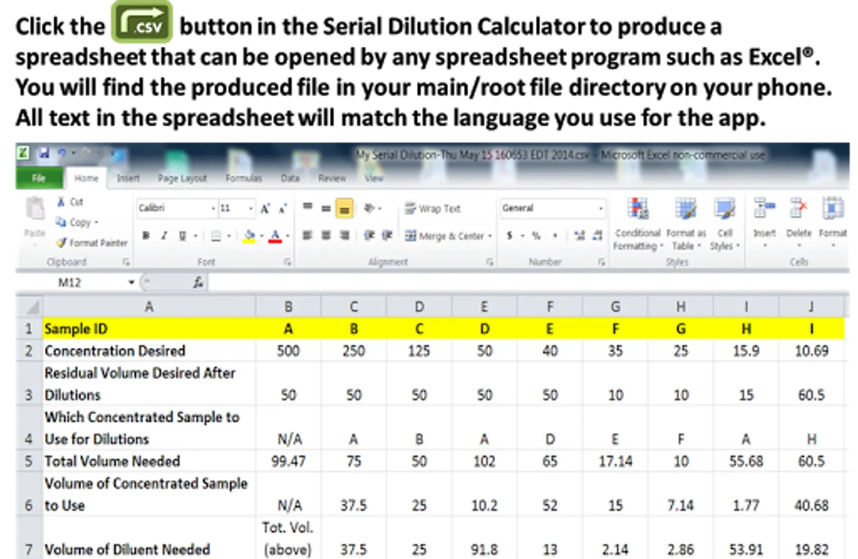Click the Decrease Font Size icon

283,209
